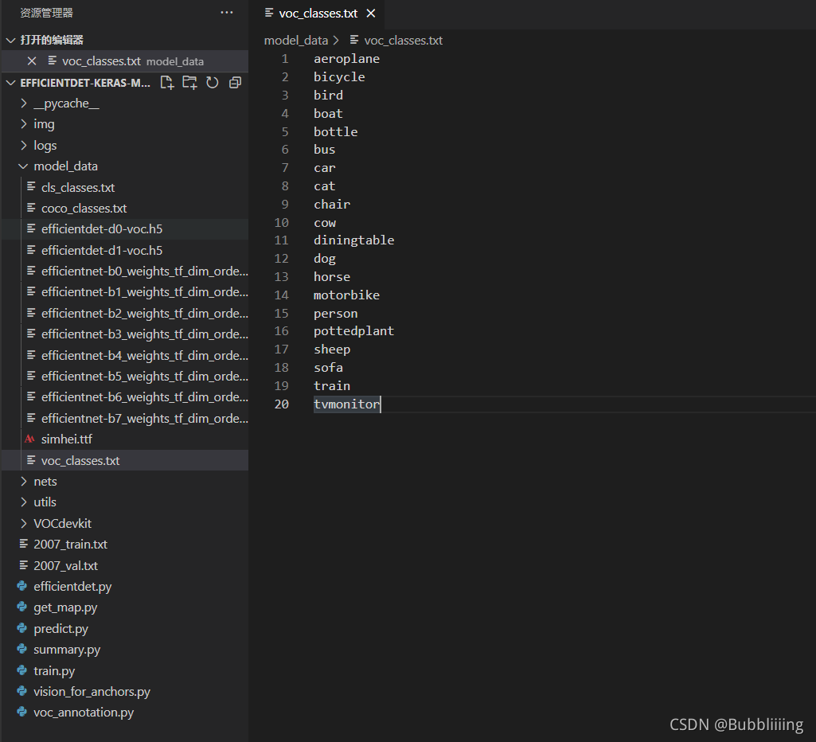Viewport: 816px width, 742px height.
Task: Select the voc_classes.txt editor tab
Action: pos(318,14)
